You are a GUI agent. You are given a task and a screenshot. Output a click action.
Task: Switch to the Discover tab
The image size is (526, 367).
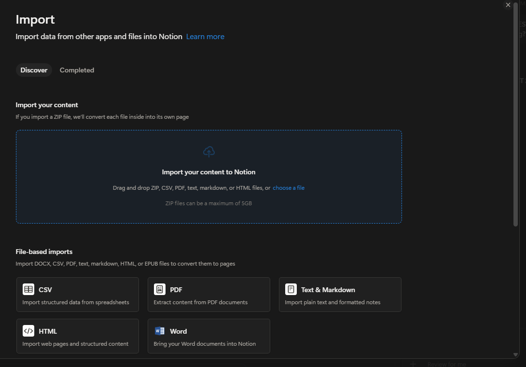(34, 70)
